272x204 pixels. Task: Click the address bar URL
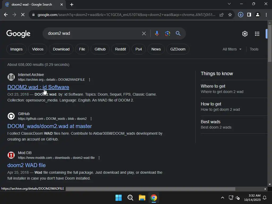(x=126, y=15)
